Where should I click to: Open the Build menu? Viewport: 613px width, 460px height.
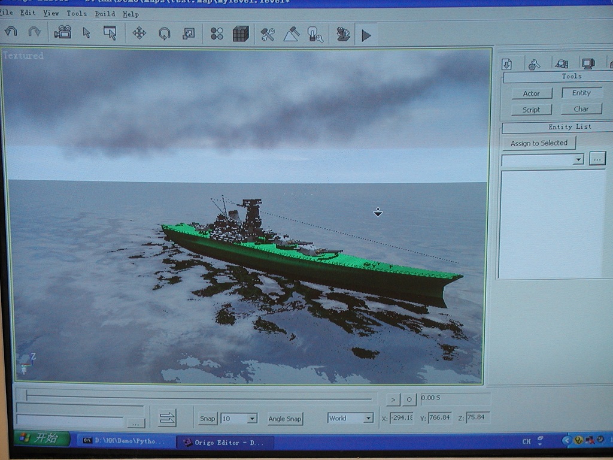point(105,14)
